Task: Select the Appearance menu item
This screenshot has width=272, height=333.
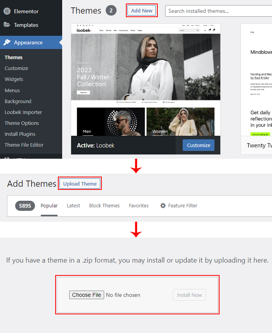Action: tap(31, 42)
